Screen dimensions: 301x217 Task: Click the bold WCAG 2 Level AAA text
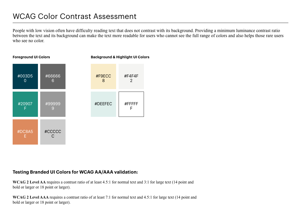tap(31, 197)
